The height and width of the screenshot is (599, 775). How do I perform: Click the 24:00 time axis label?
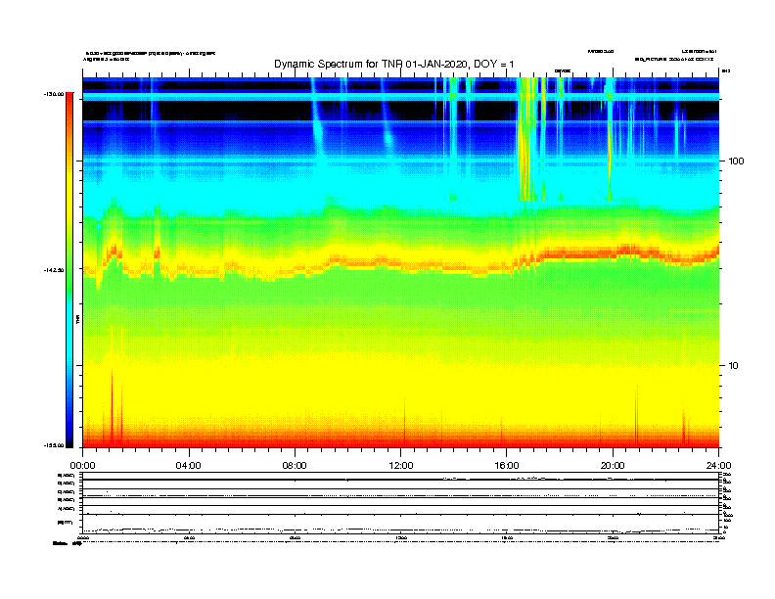(x=718, y=466)
